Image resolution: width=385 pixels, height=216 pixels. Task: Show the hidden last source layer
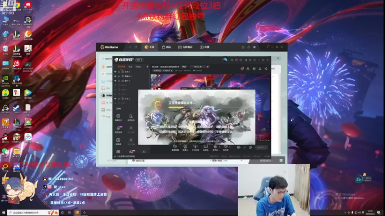point(115,103)
